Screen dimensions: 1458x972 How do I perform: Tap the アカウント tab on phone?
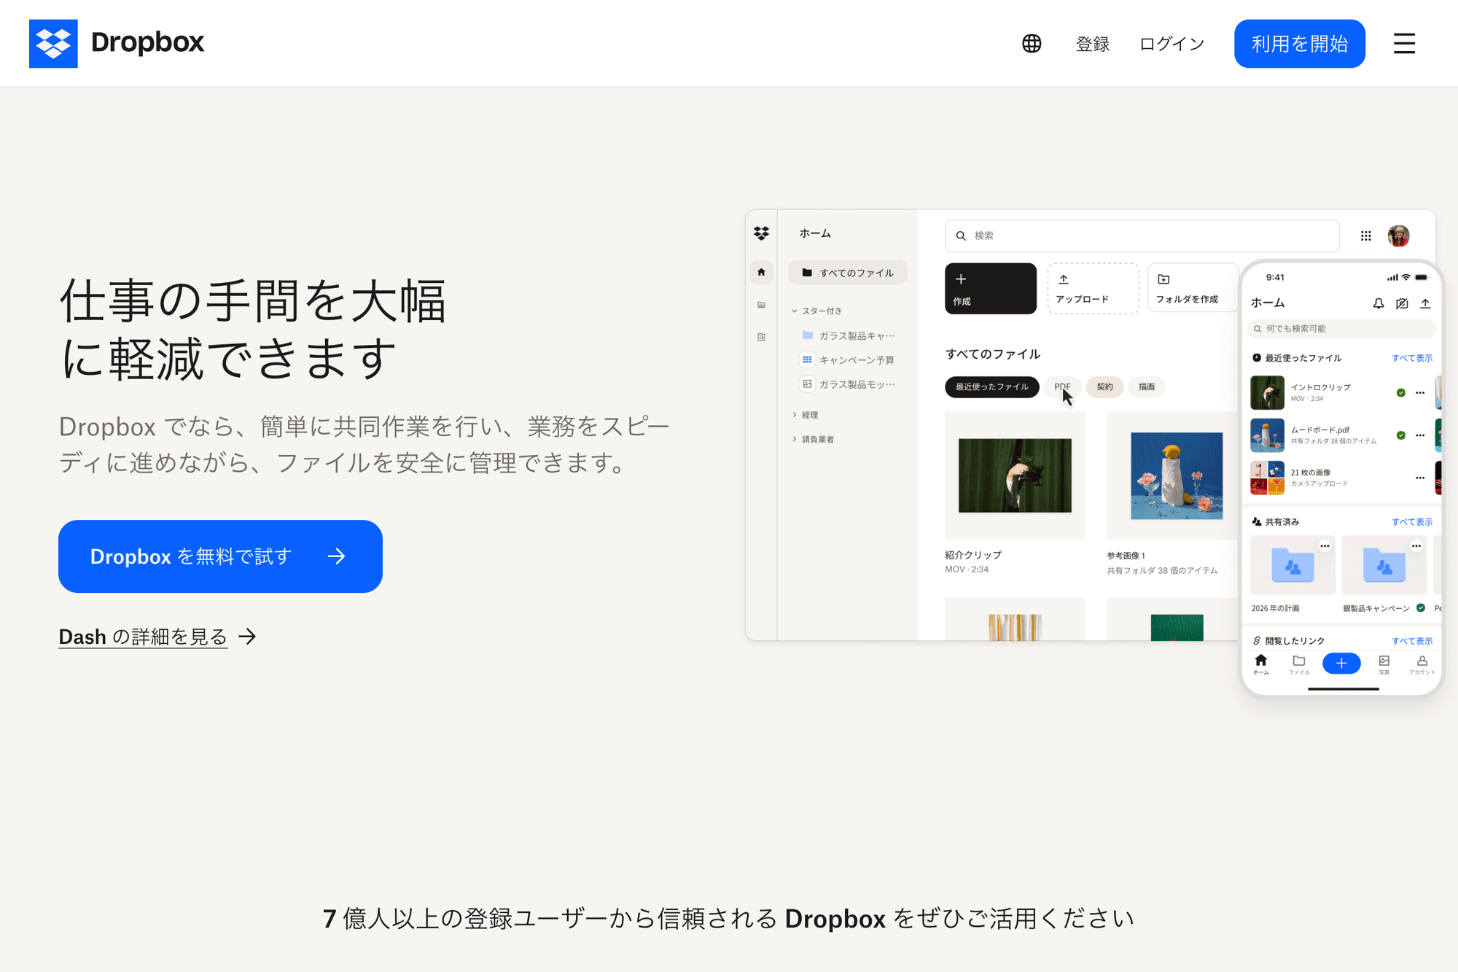[x=1422, y=664]
